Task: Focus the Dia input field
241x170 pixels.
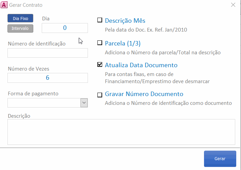Action: (x=65, y=28)
